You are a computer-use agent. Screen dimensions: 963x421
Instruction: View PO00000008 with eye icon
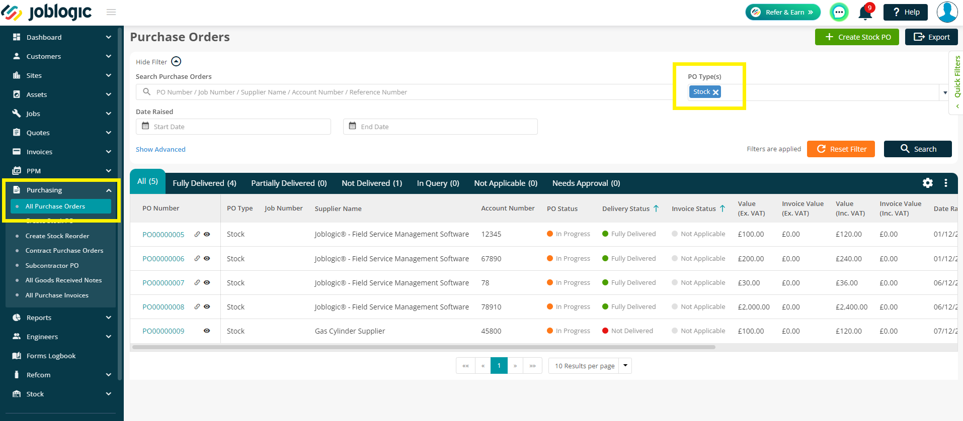pyautogui.click(x=207, y=306)
